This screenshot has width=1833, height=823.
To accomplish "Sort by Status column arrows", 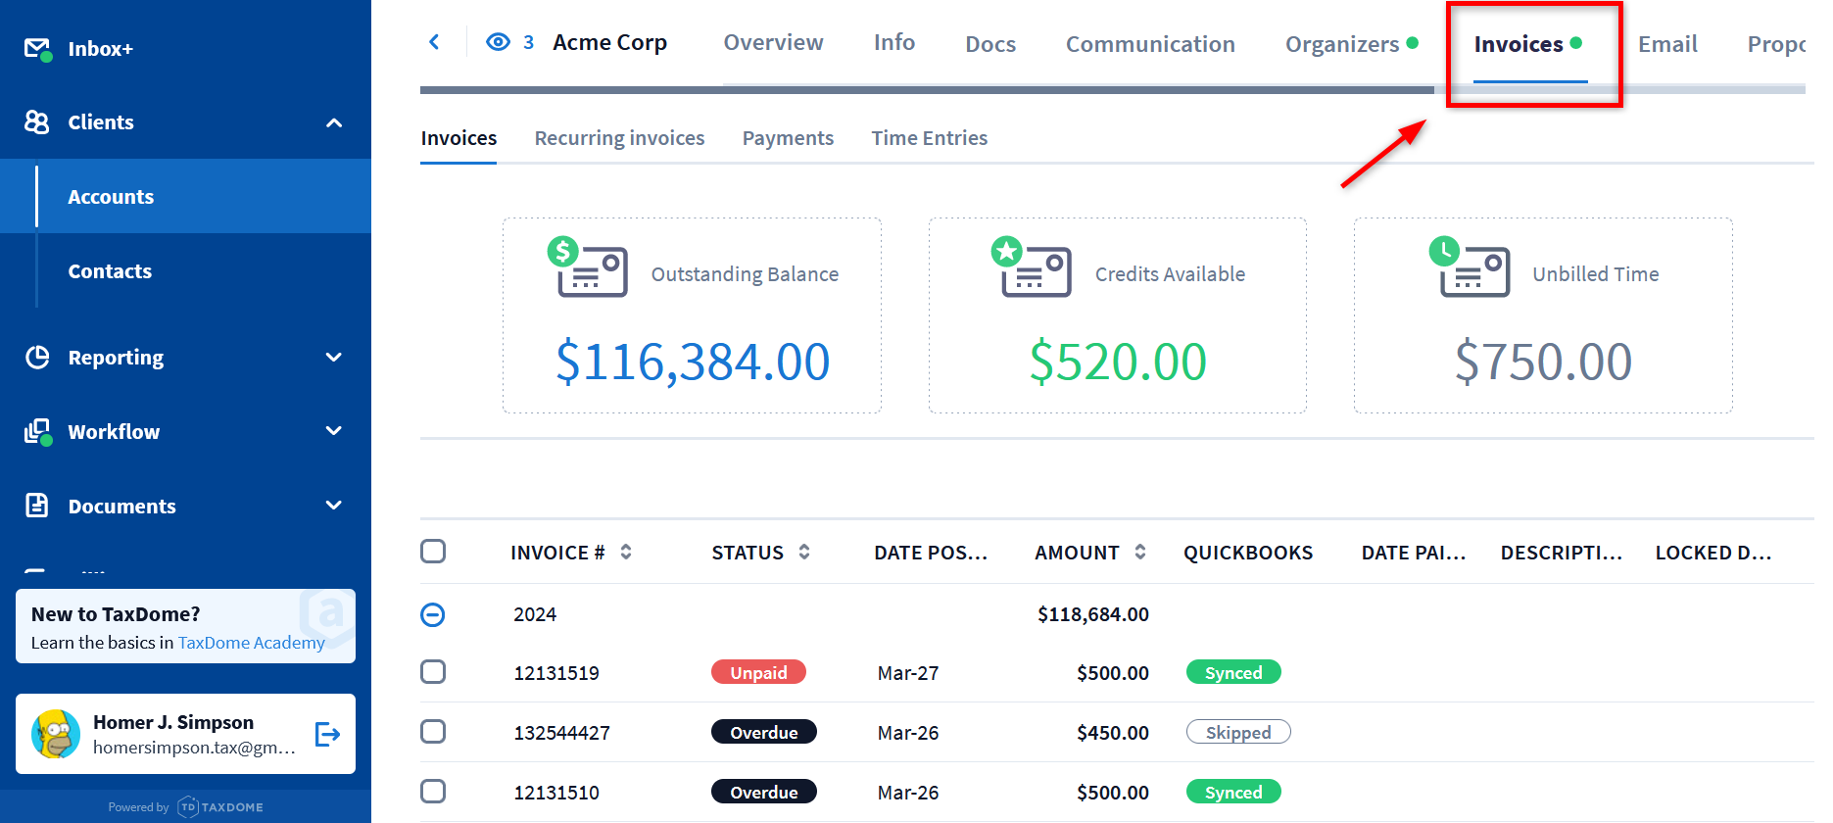I will coord(804,553).
